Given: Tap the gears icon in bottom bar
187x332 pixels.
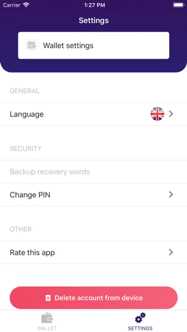Looking at the screenshot, I should pyautogui.click(x=140, y=318).
